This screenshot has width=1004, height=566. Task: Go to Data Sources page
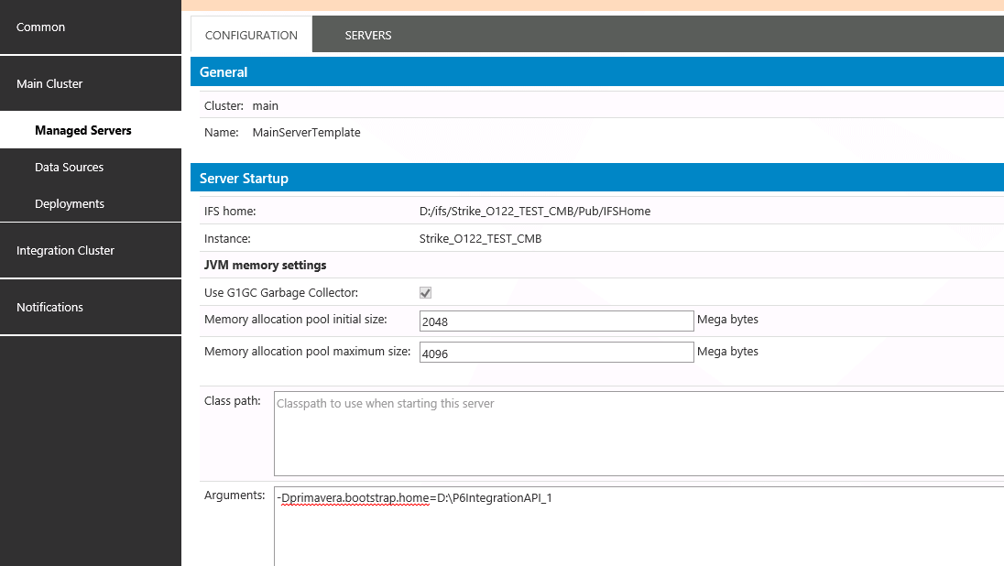(x=69, y=167)
